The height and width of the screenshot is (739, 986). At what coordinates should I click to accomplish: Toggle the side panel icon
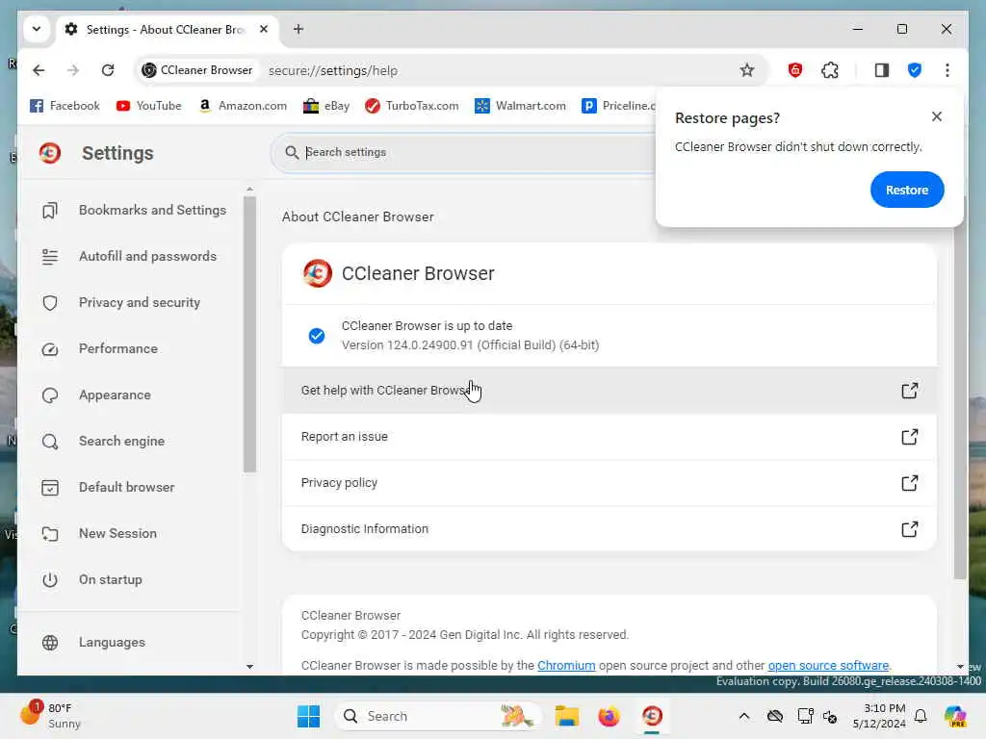tap(881, 70)
